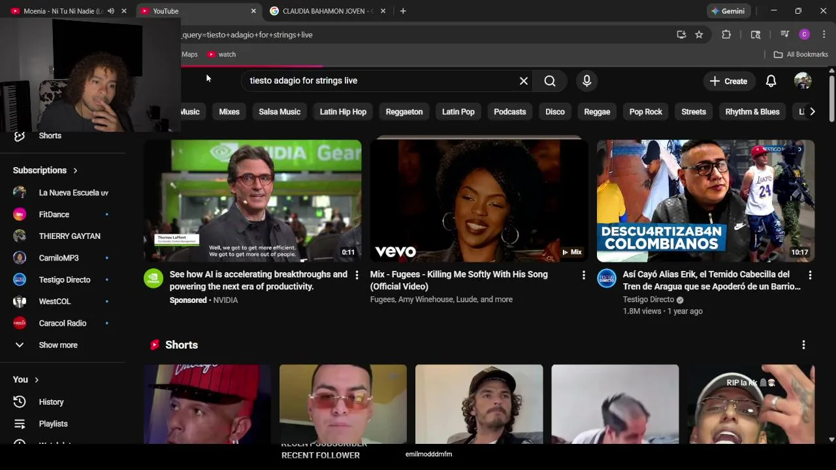Select the Salsa Music chip
836x470 pixels.
(x=280, y=112)
